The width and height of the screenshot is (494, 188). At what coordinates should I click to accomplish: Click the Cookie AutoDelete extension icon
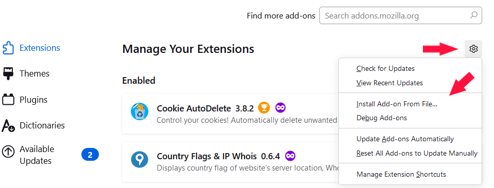[x=139, y=111]
